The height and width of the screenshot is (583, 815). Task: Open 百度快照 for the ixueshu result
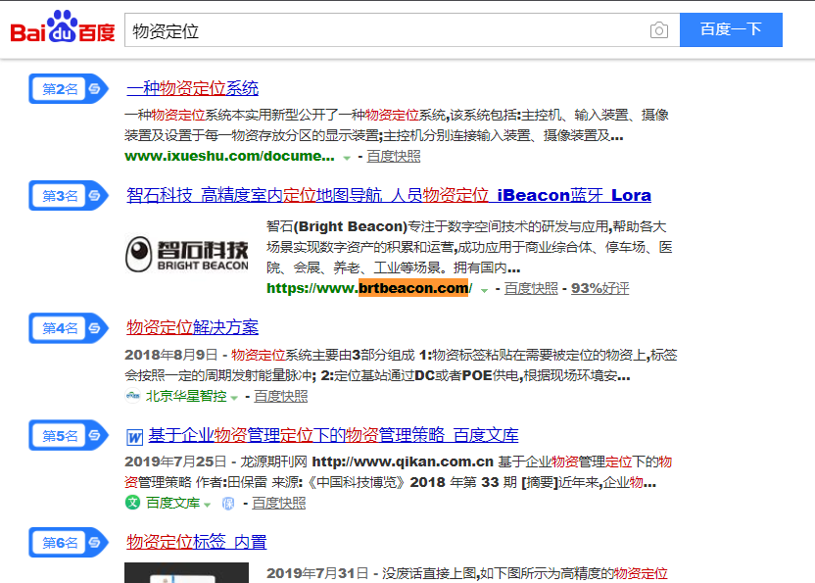[394, 156]
